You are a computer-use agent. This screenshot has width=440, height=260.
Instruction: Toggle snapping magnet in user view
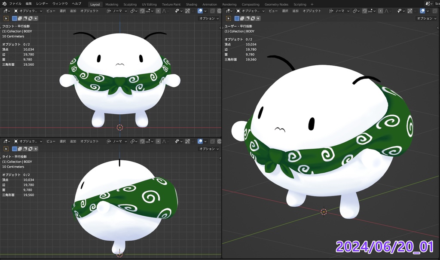point(364,11)
